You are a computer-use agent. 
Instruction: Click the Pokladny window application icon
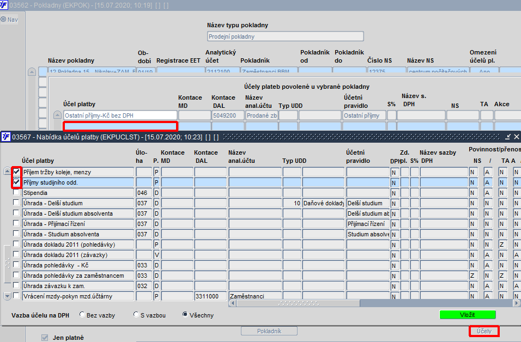click(x=4, y=5)
